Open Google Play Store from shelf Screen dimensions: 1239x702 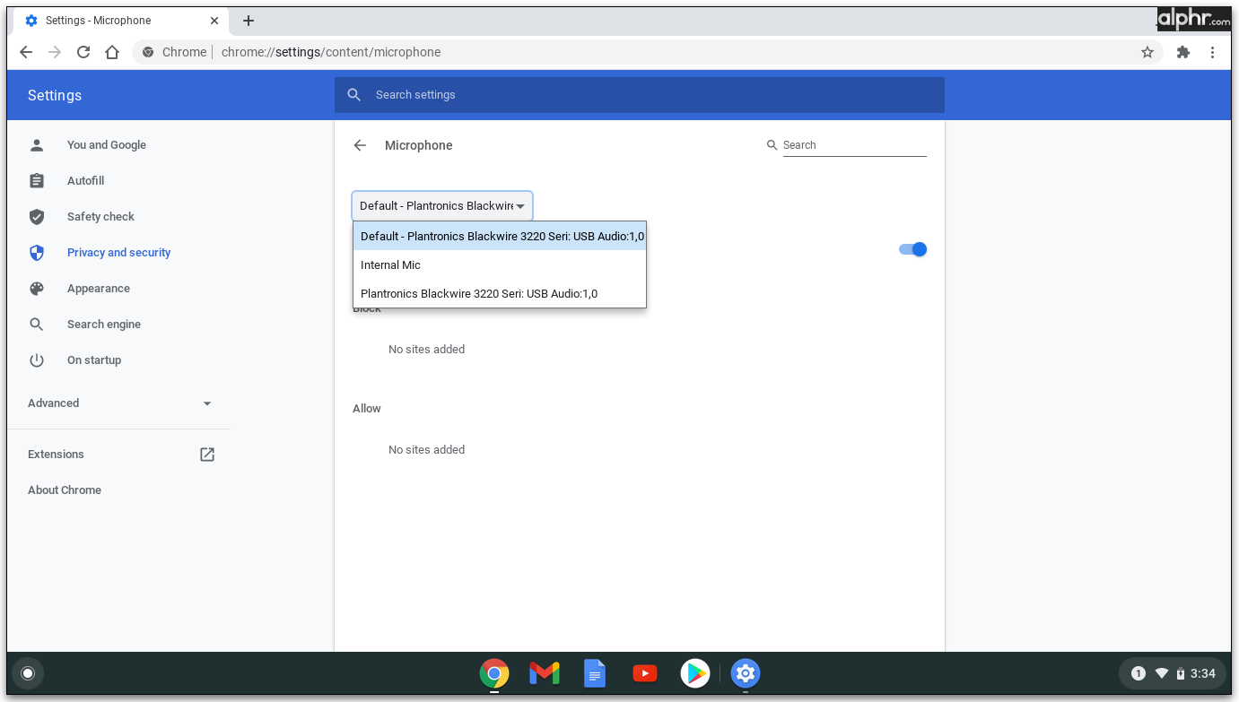(x=694, y=672)
